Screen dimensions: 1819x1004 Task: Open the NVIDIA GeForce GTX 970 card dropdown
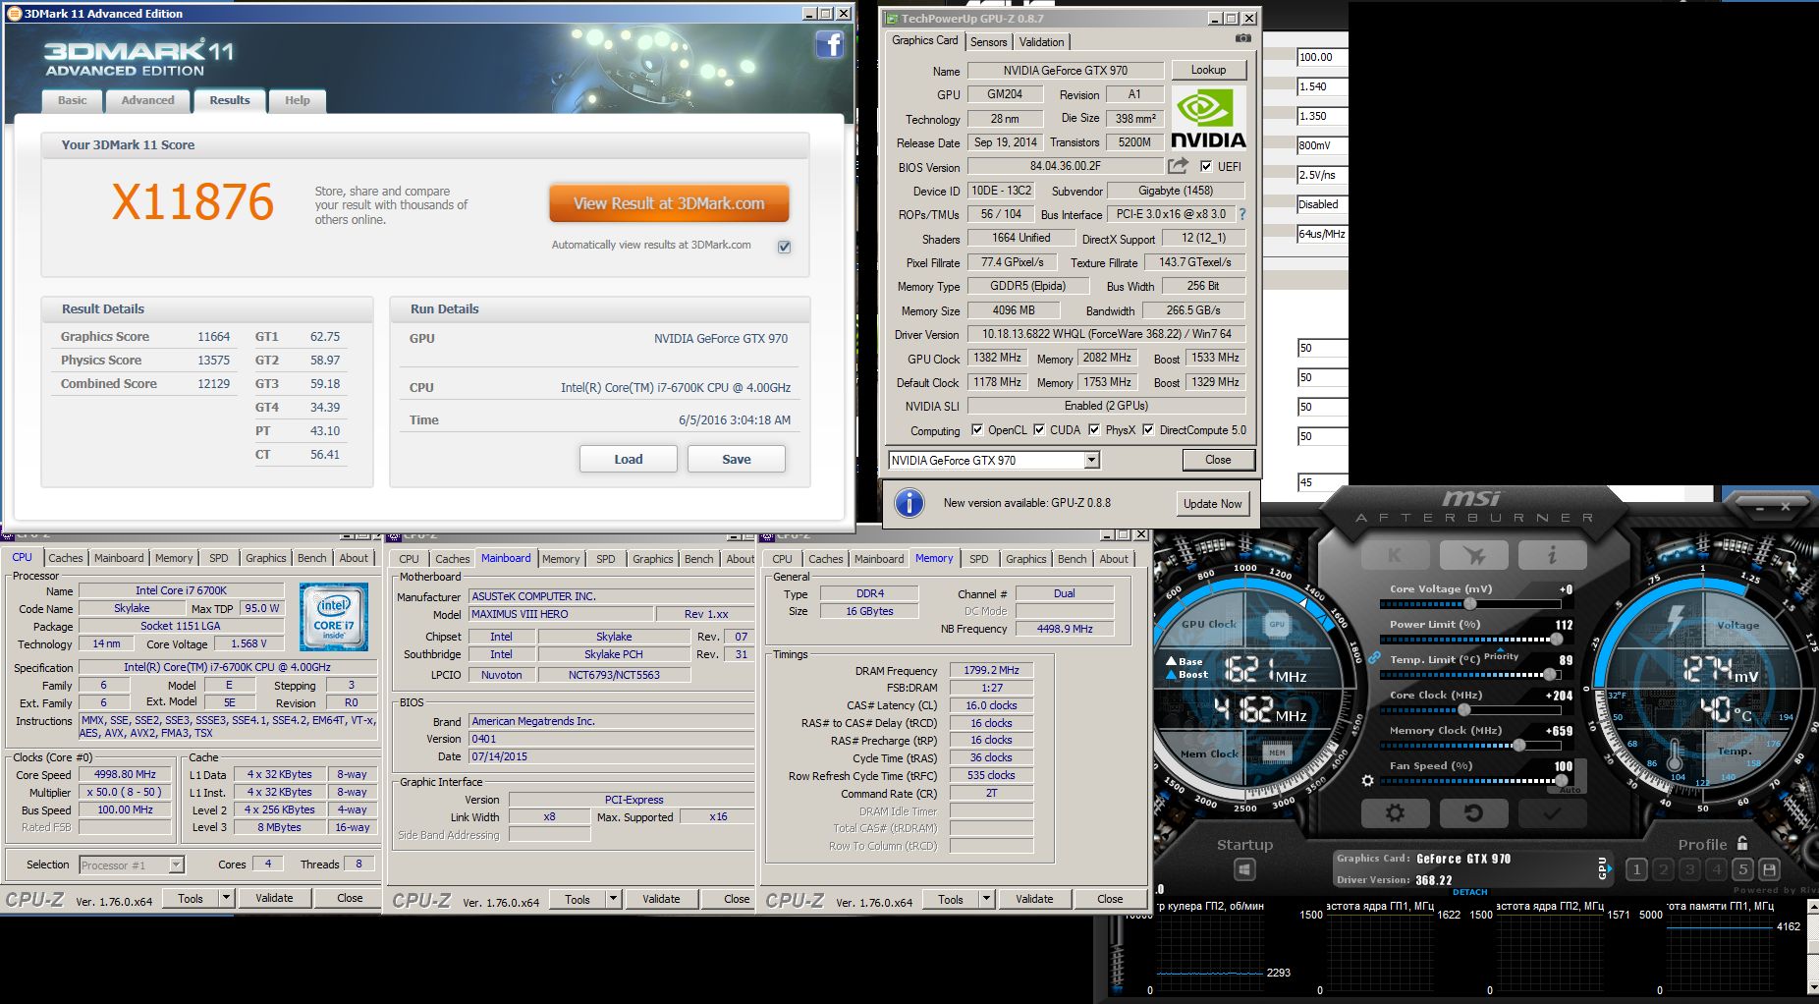(x=1091, y=460)
